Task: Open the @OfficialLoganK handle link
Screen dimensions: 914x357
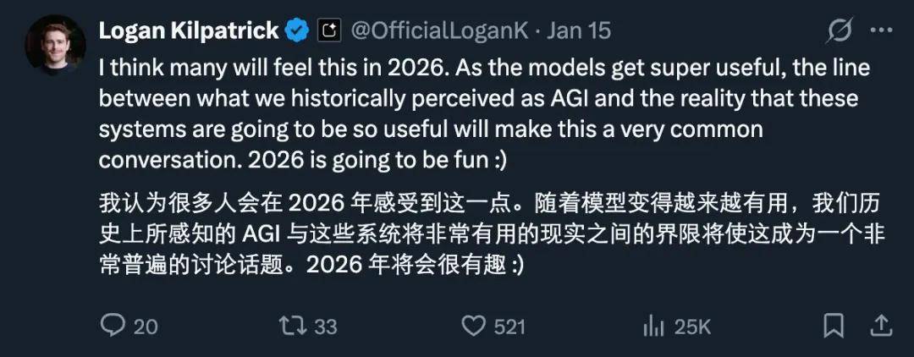Action: tap(438, 31)
